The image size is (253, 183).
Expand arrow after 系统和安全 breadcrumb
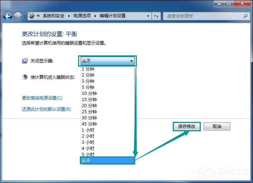(x=69, y=16)
